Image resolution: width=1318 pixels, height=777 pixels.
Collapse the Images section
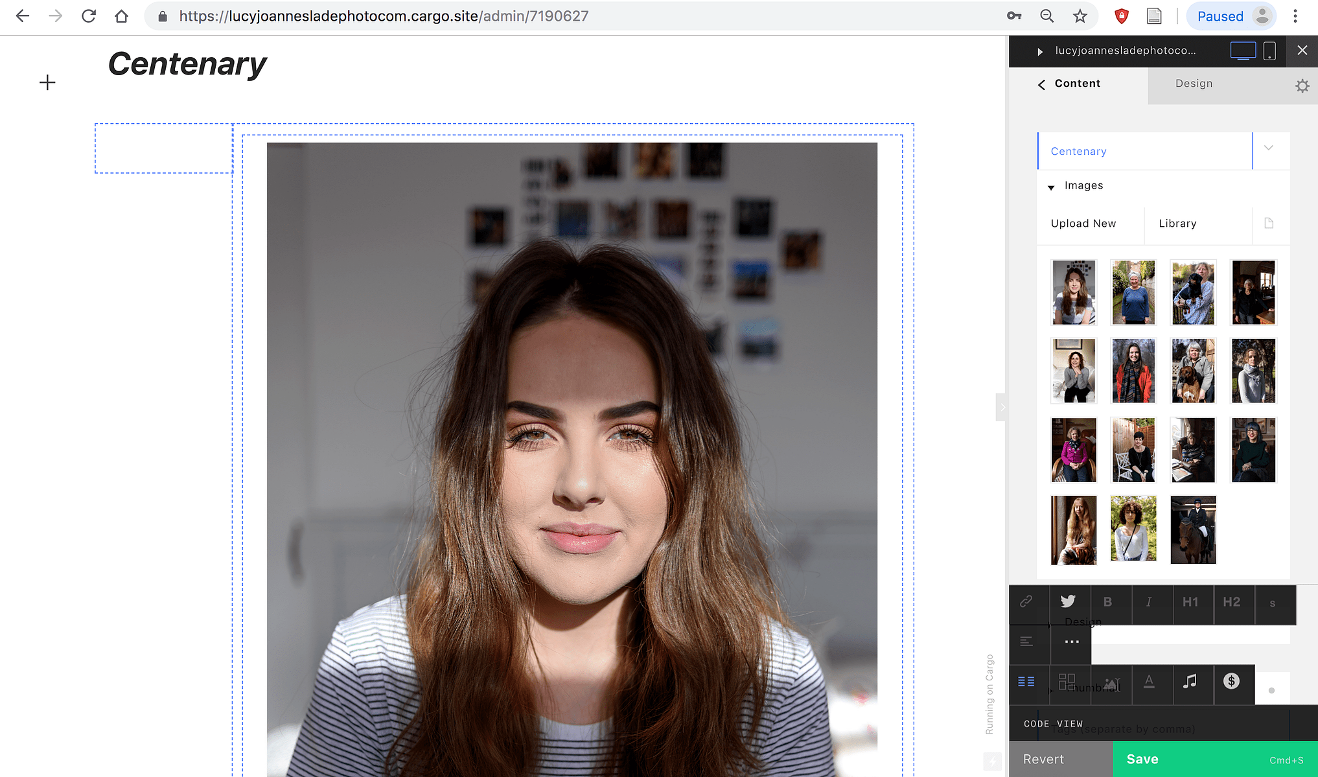tap(1051, 187)
